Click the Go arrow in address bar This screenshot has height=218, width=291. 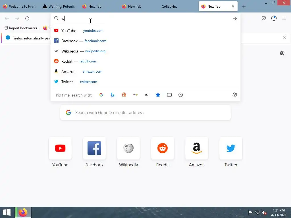point(234,18)
